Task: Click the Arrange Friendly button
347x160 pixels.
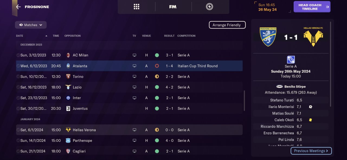Action: [x=227, y=25]
